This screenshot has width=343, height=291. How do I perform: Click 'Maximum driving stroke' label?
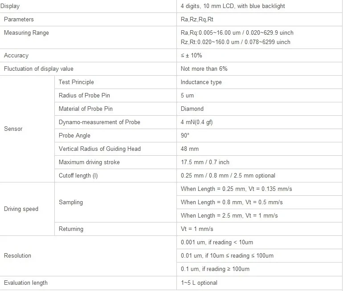tap(89, 162)
